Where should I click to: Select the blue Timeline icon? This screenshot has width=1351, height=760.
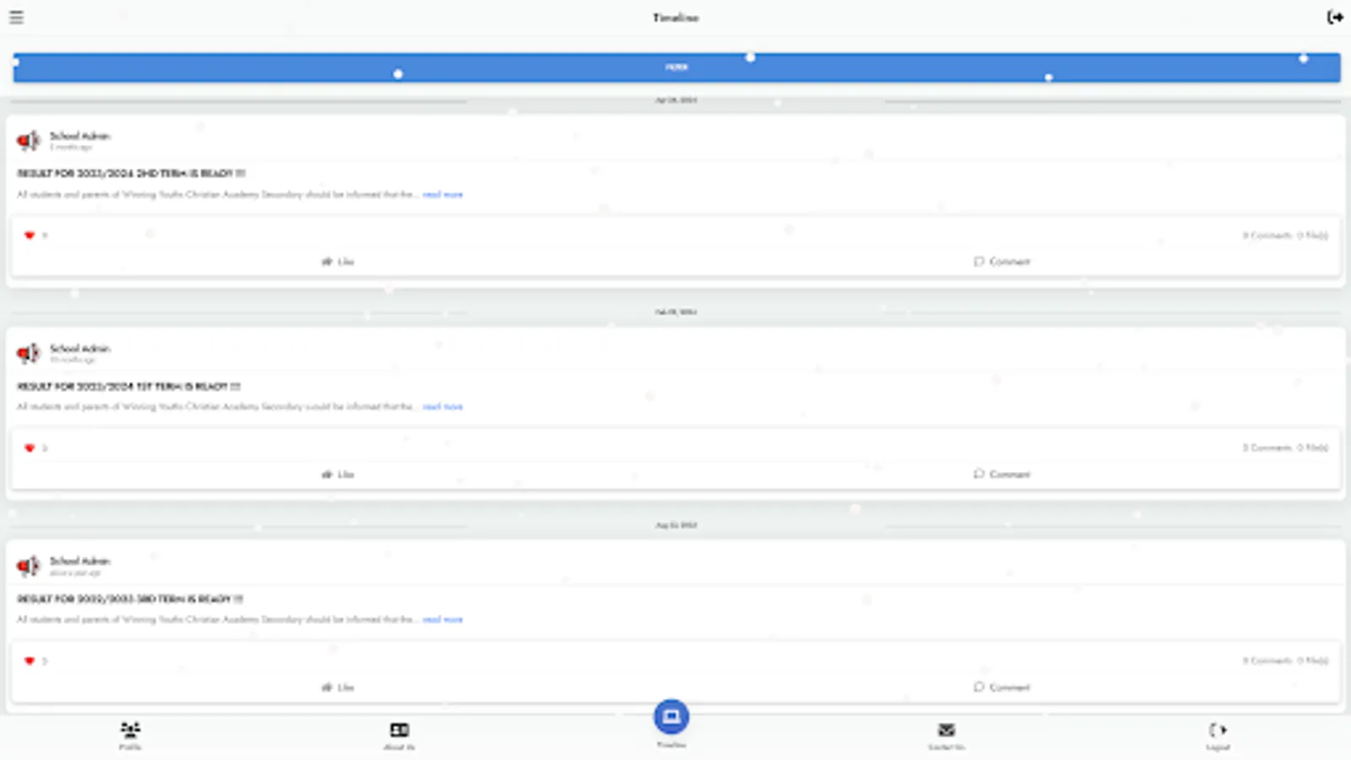click(x=671, y=717)
